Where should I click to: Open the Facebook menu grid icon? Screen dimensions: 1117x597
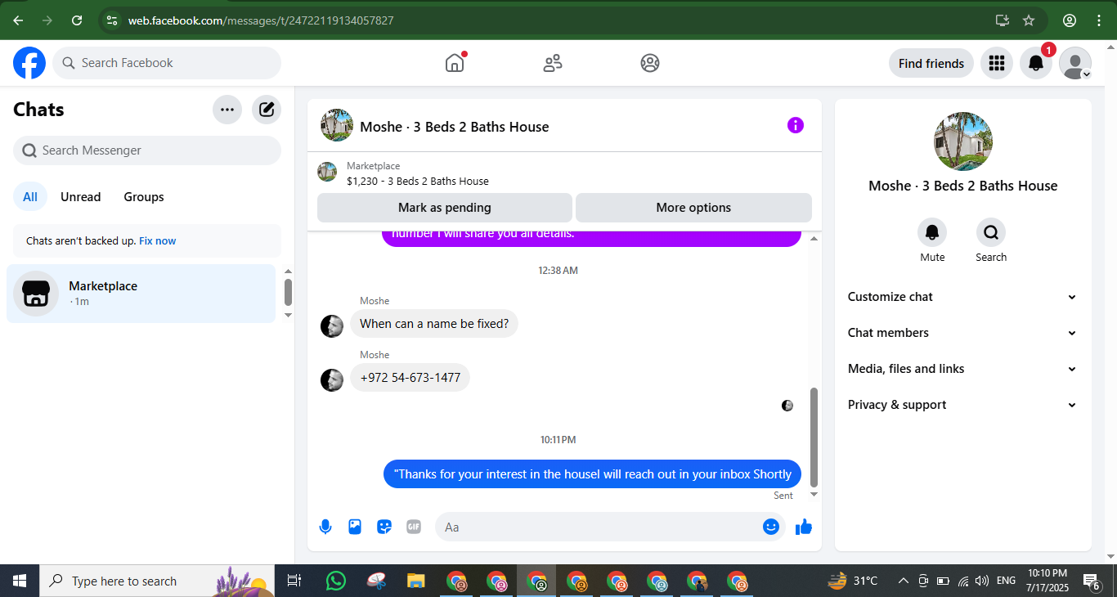(x=996, y=63)
